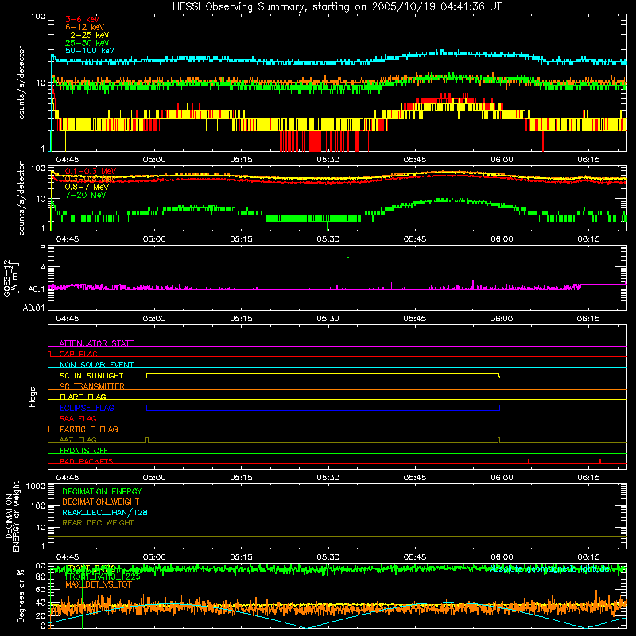The height and width of the screenshot is (636, 636).
Task: Click the Flags vertical axis title
Action: point(33,397)
